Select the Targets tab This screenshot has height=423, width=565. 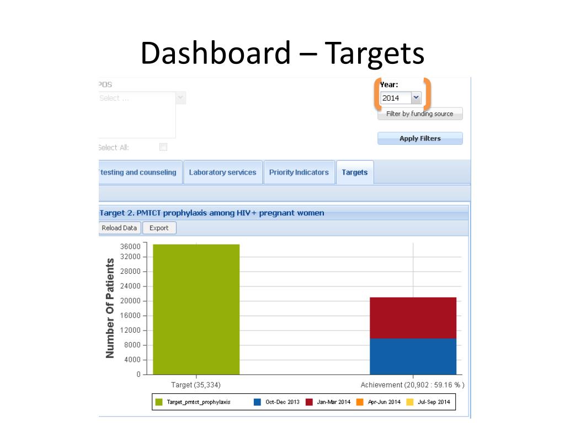click(355, 172)
